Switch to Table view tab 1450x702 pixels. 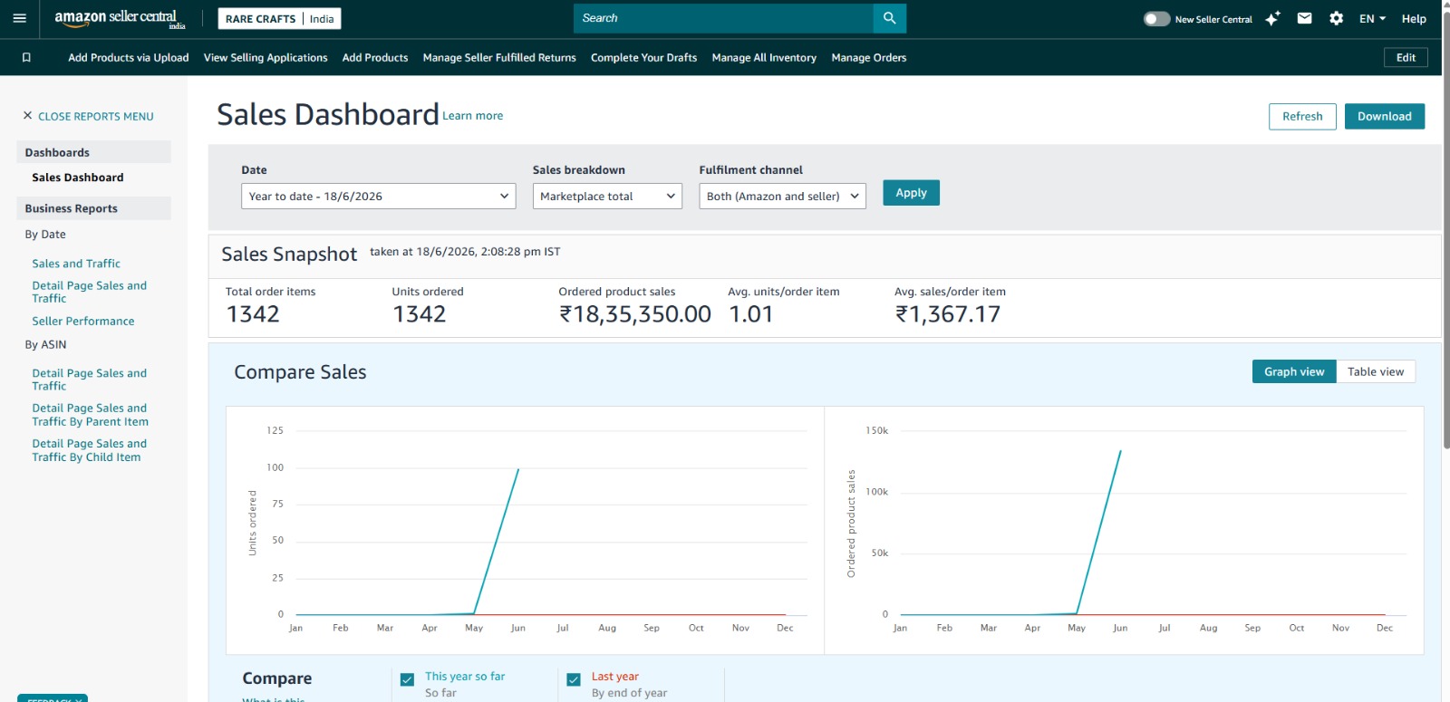pyautogui.click(x=1375, y=371)
